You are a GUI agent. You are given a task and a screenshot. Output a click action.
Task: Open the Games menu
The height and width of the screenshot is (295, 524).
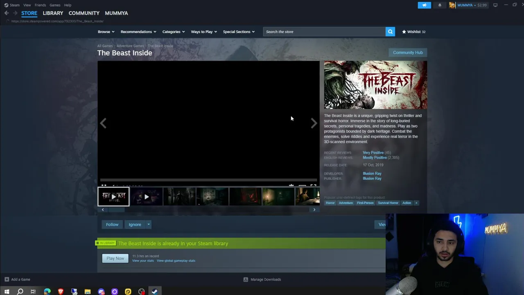55,5
